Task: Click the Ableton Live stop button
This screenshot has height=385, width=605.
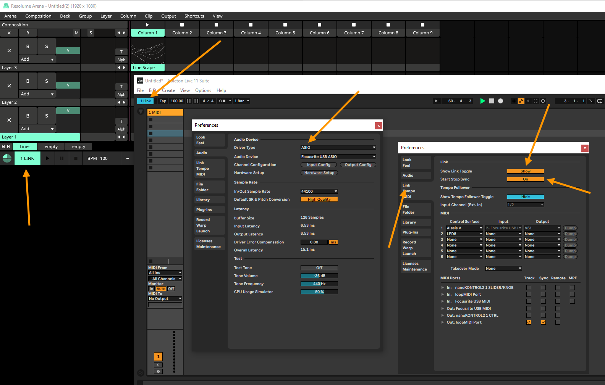Action: tap(492, 101)
